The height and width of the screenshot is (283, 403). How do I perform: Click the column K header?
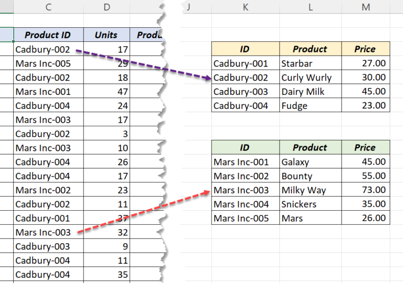click(x=245, y=7)
